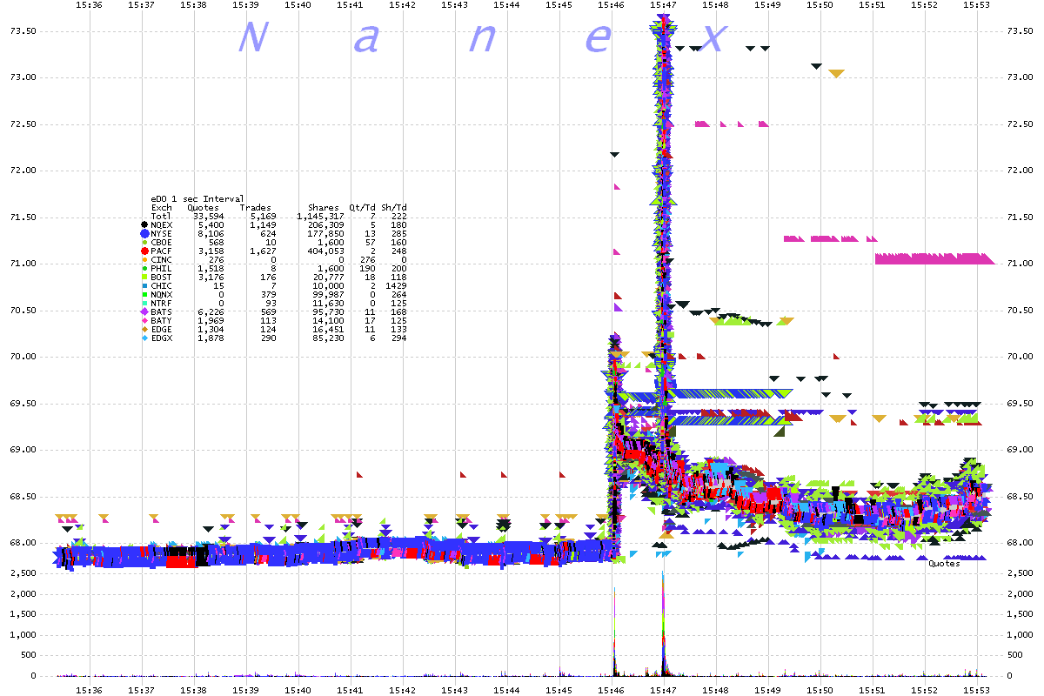Screen dimensions: 1044x696
Task: Click the orange CINC legend dot
Action: (x=144, y=260)
